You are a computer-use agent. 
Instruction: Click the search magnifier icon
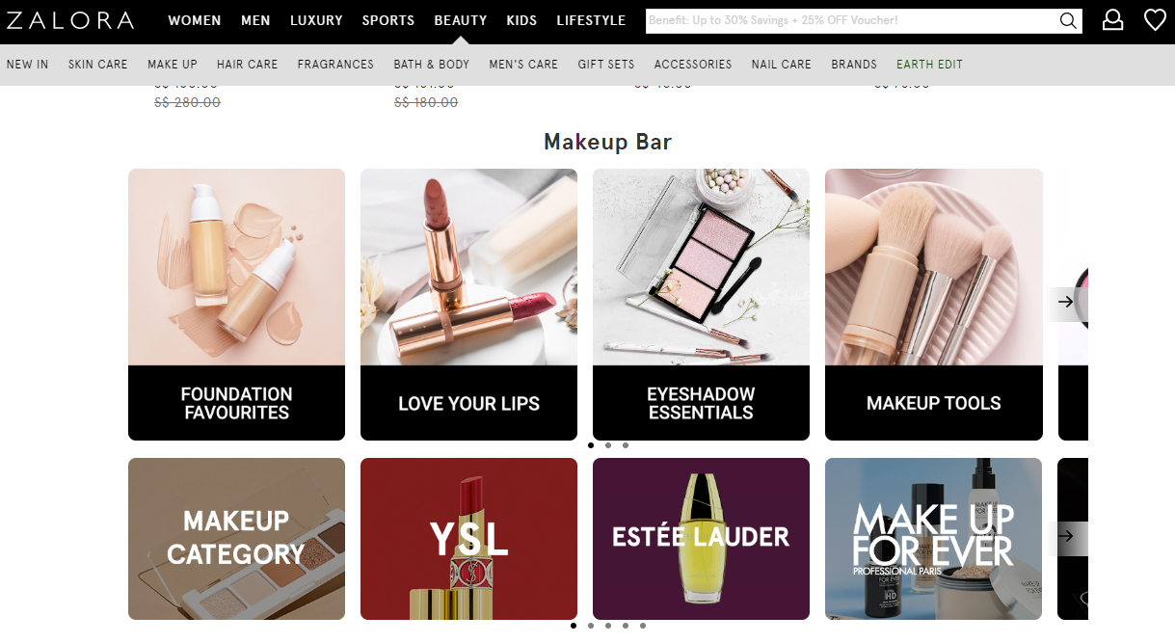pos(1068,21)
